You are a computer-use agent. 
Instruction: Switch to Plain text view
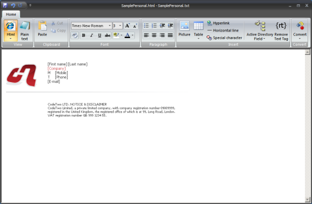tap(25, 30)
